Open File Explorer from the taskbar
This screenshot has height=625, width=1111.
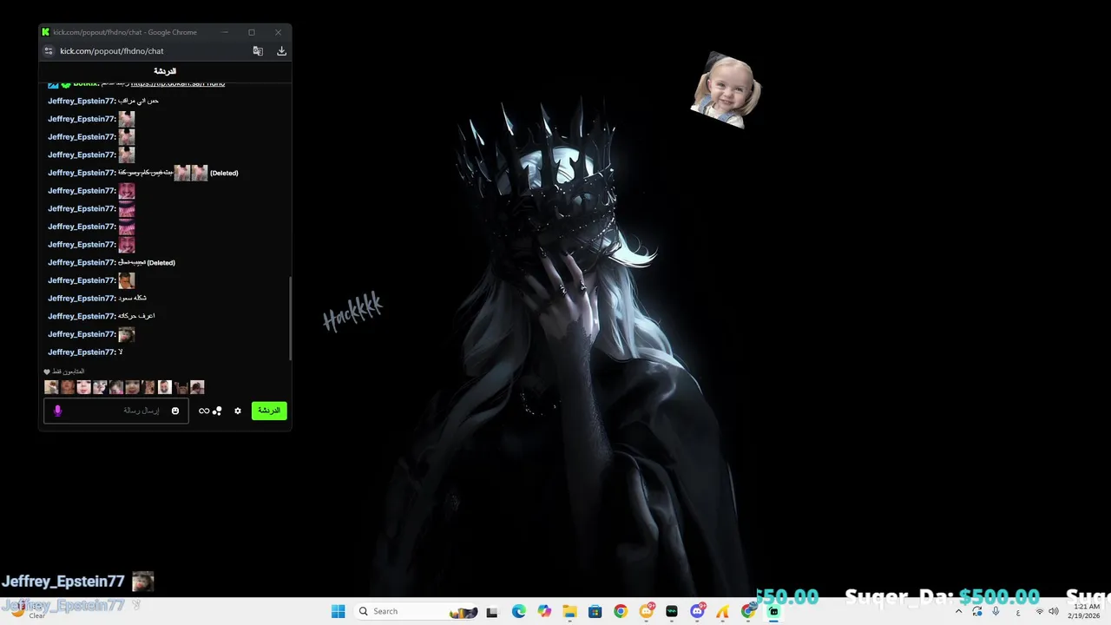[x=569, y=611]
